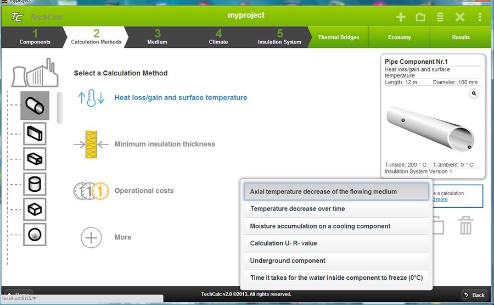Viewport: 494px width, 305px height.
Task: Select Underground component from the list
Action: [336, 260]
